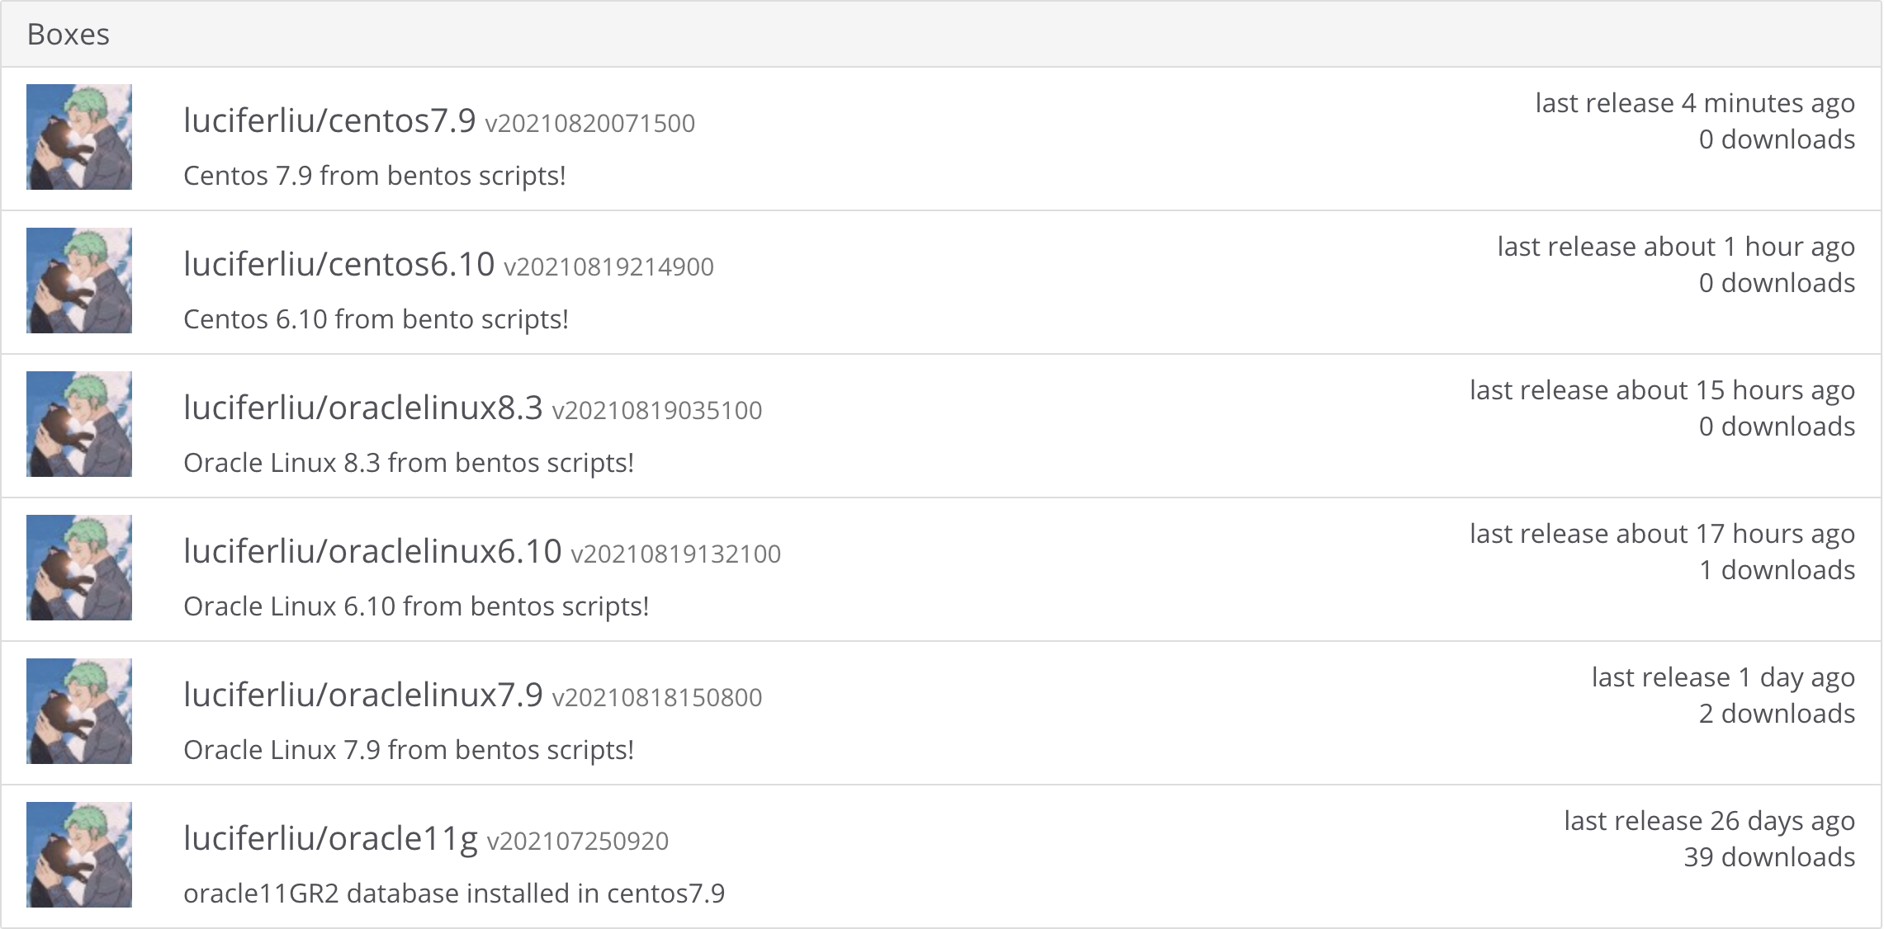This screenshot has height=929, width=1884.
Task: Open the luciferliu/oraclelinux8.3 box link
Action: 362,408
